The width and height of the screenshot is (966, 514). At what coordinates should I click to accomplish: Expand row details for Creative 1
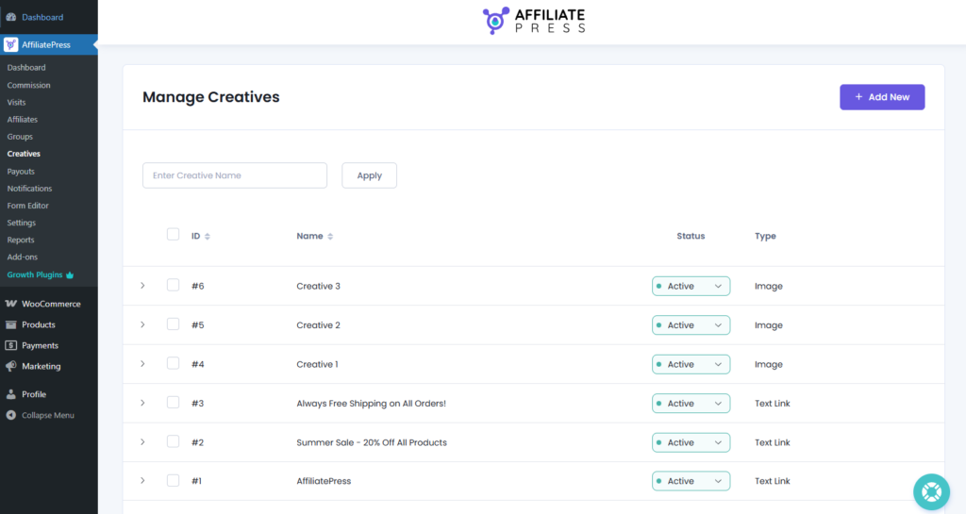pos(142,364)
